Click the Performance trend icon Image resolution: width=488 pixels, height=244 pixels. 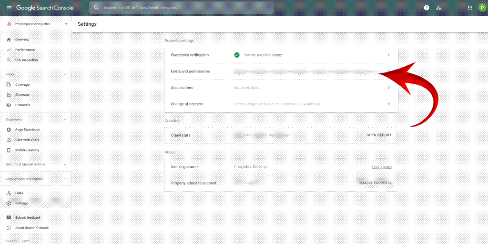coord(9,50)
